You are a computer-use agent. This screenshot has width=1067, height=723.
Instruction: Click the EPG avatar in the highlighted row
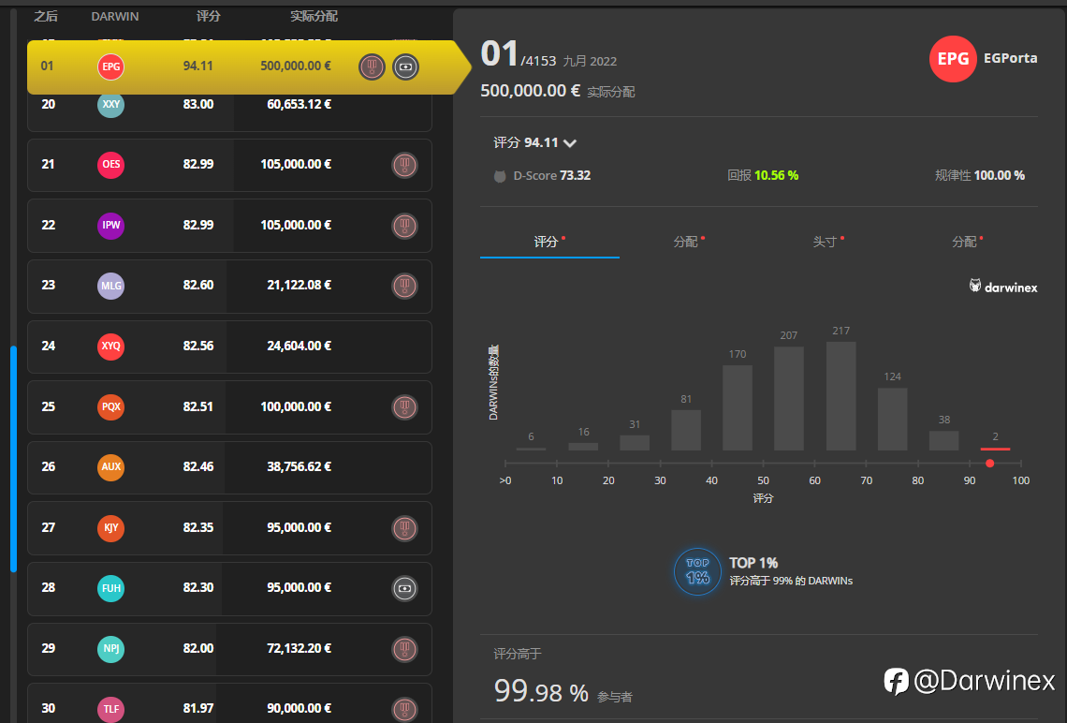(111, 66)
